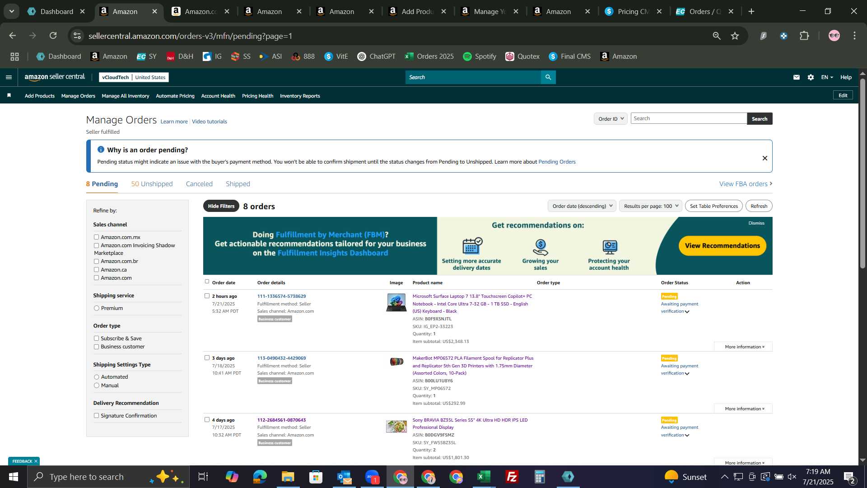
Task: Click the View Recommendations button
Action: tap(722, 246)
